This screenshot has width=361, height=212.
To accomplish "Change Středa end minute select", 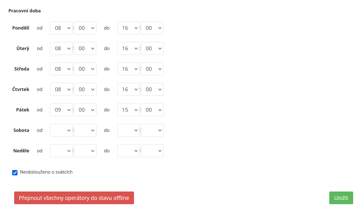I will click(152, 69).
